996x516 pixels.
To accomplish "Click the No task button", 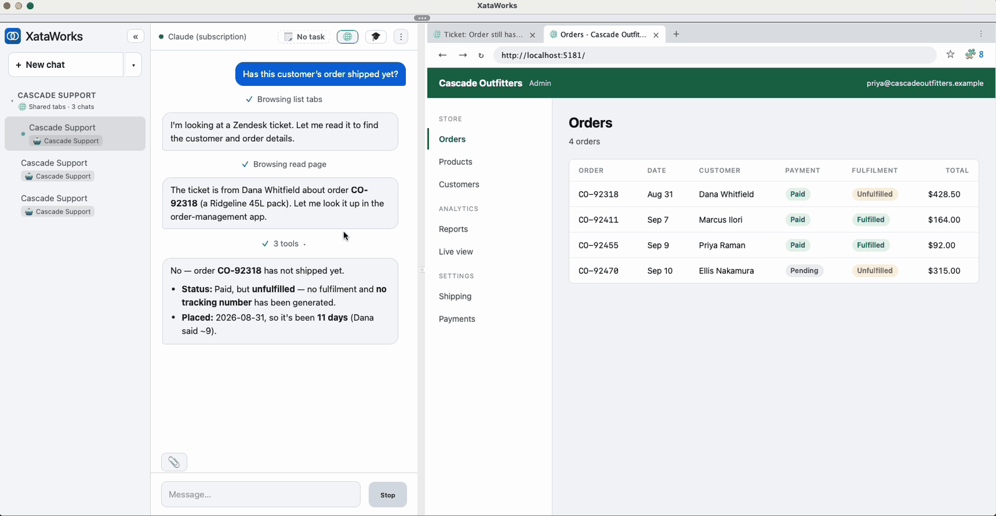I will pyautogui.click(x=304, y=37).
